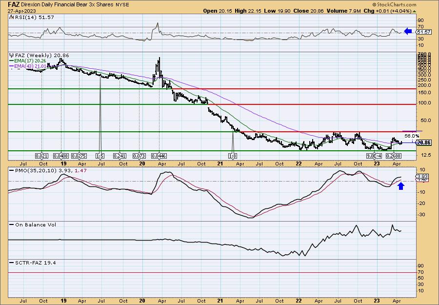This screenshot has height=305, width=439.
Task: Click the 50 SCTR axis label
Action: click(421, 278)
